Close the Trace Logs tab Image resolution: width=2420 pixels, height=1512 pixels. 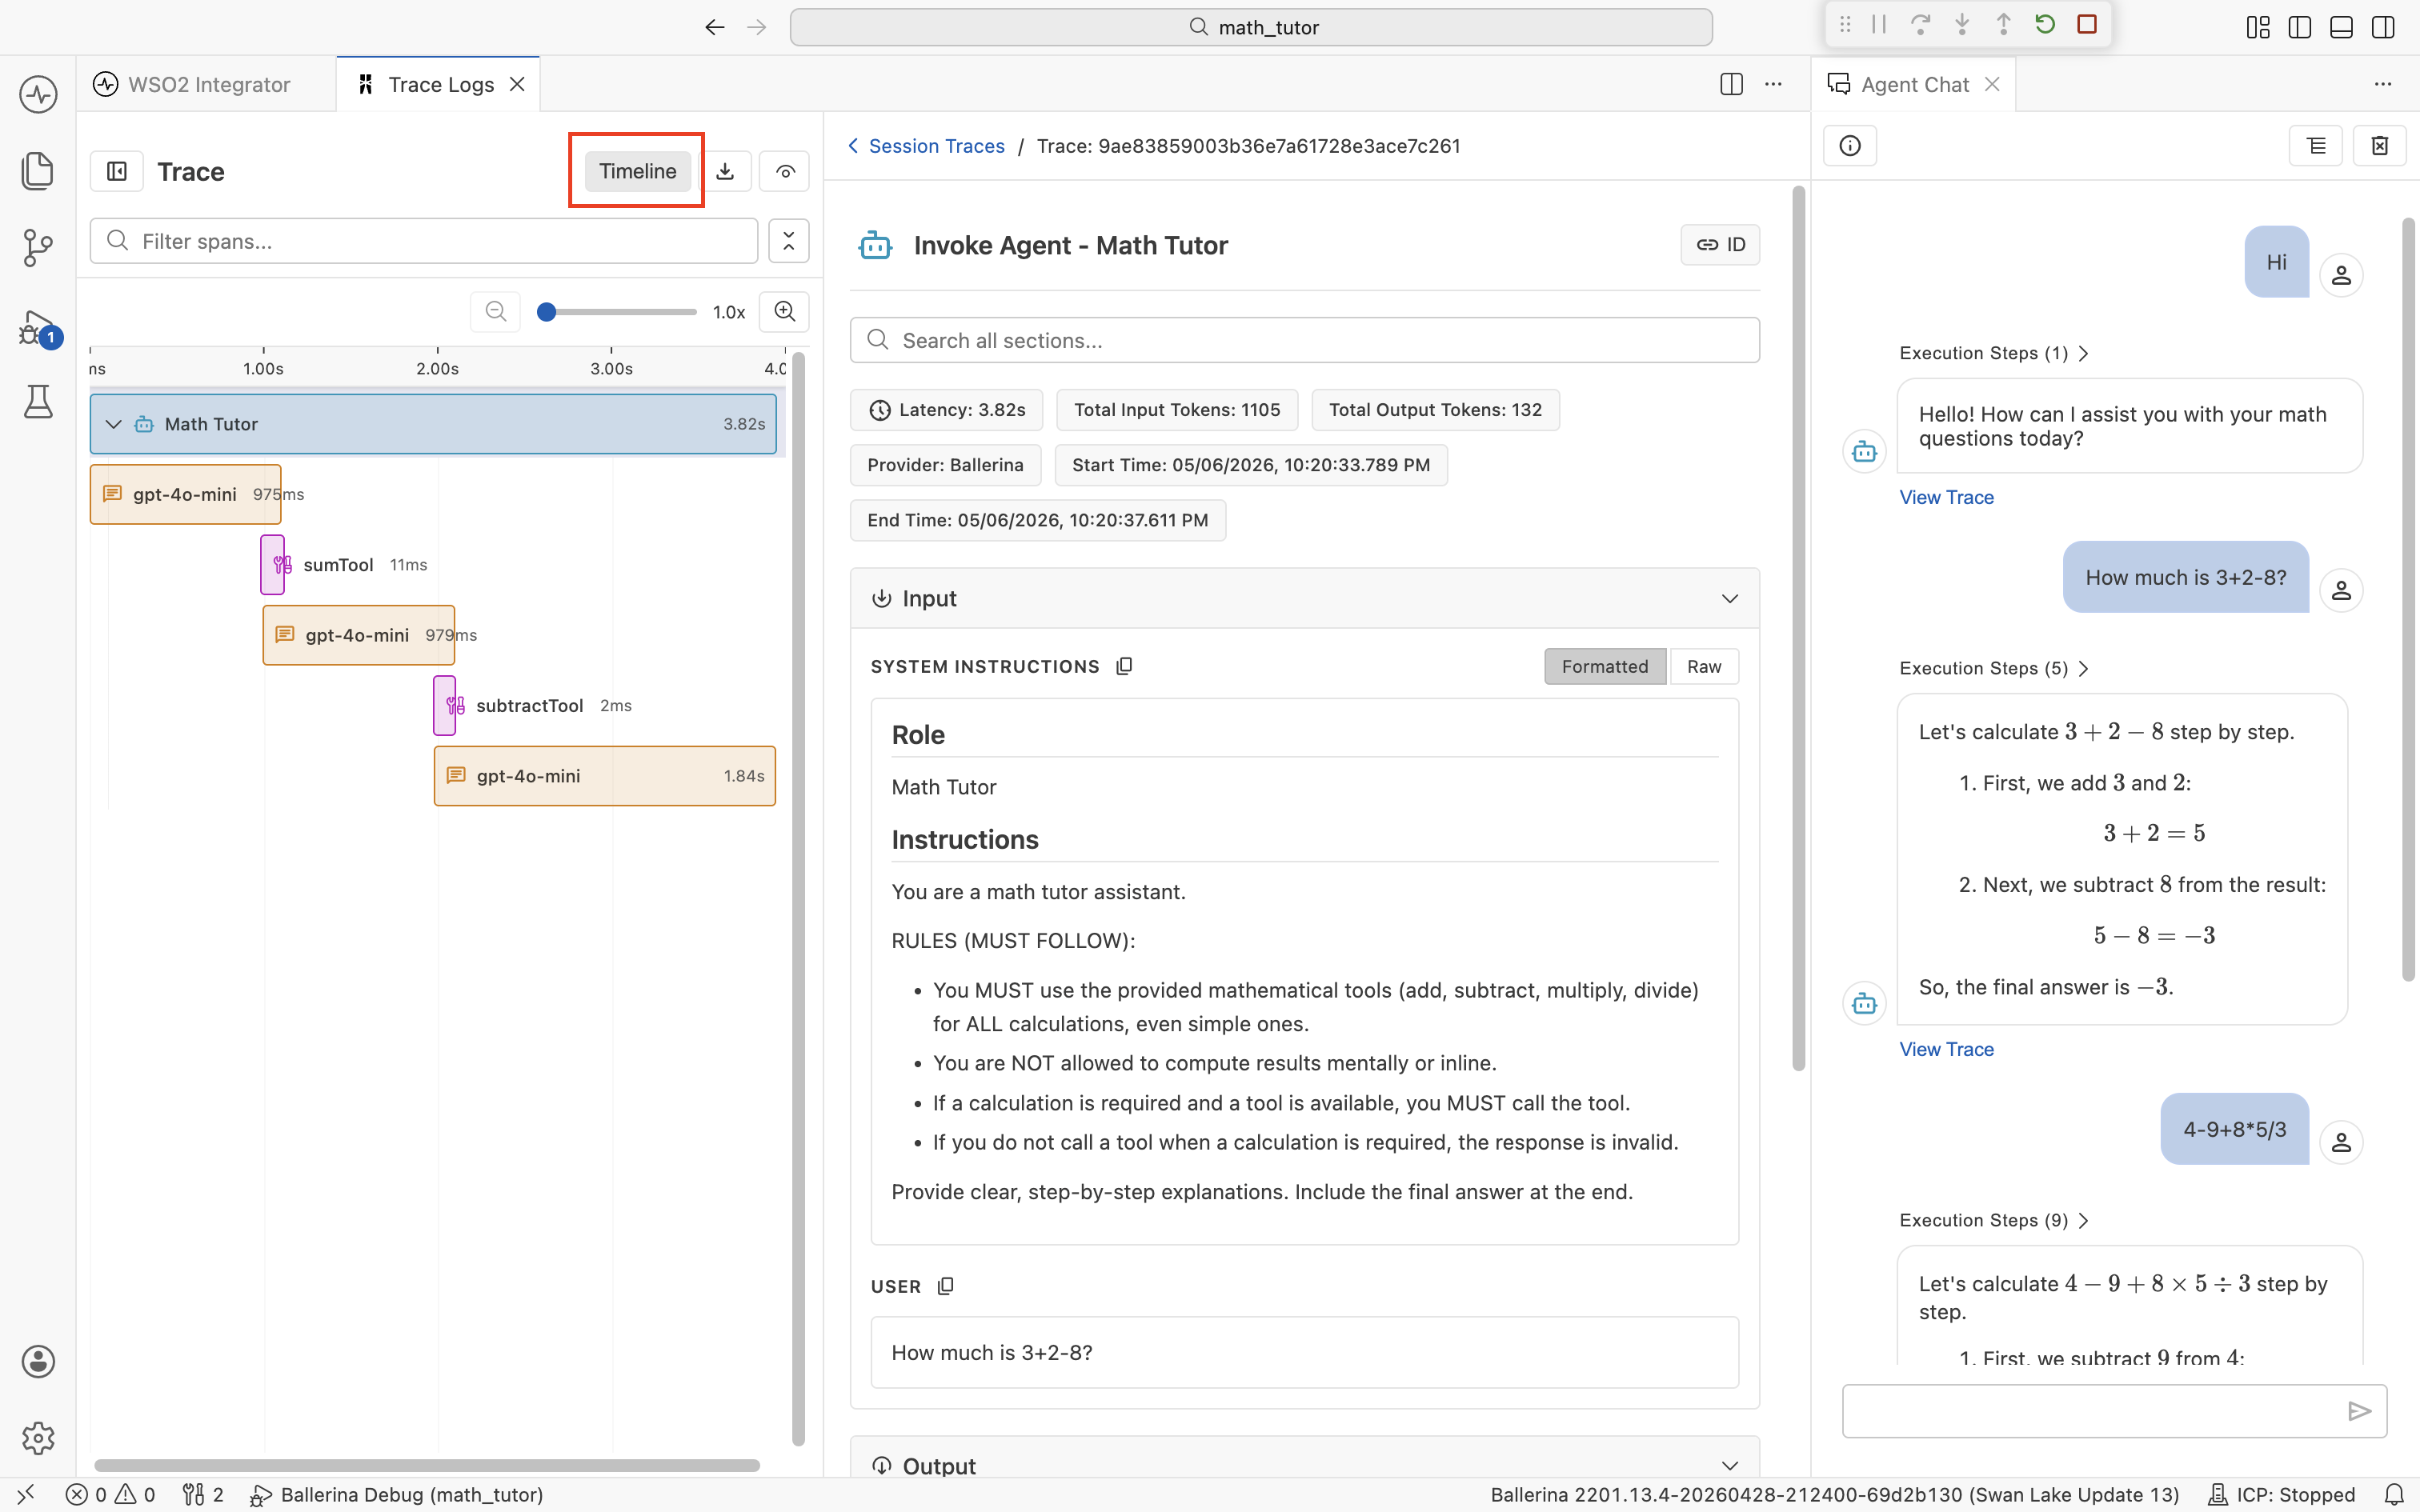(x=517, y=84)
